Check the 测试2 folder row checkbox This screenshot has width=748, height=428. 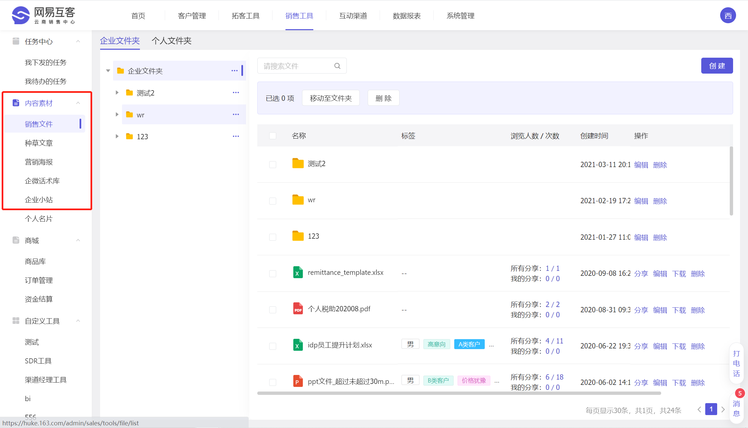(273, 164)
